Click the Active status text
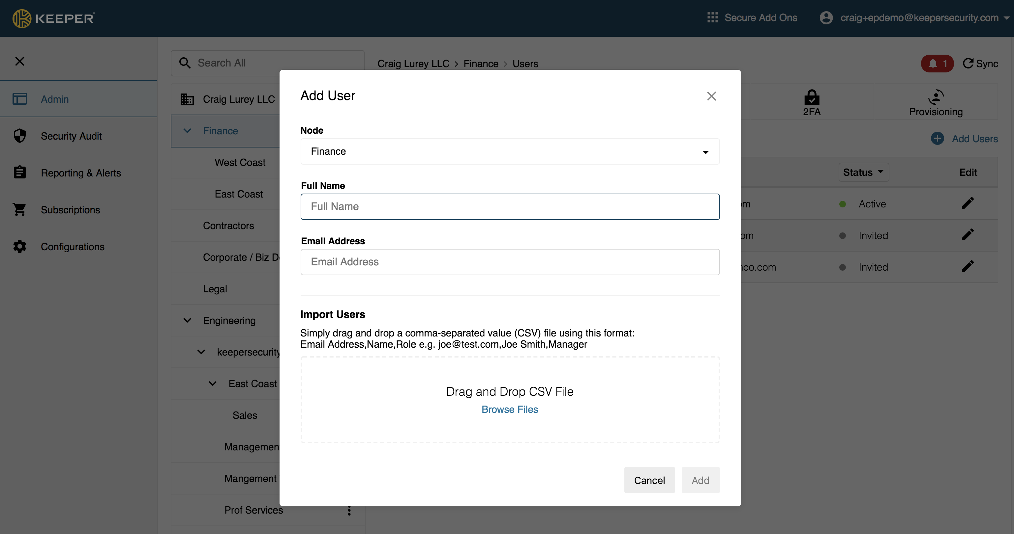 [872, 204]
